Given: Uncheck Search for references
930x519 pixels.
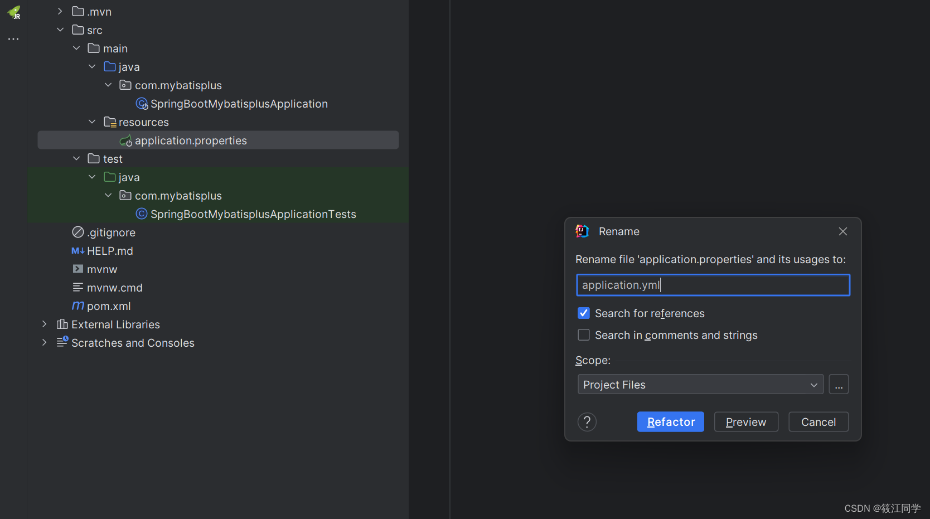Looking at the screenshot, I should pyautogui.click(x=584, y=313).
